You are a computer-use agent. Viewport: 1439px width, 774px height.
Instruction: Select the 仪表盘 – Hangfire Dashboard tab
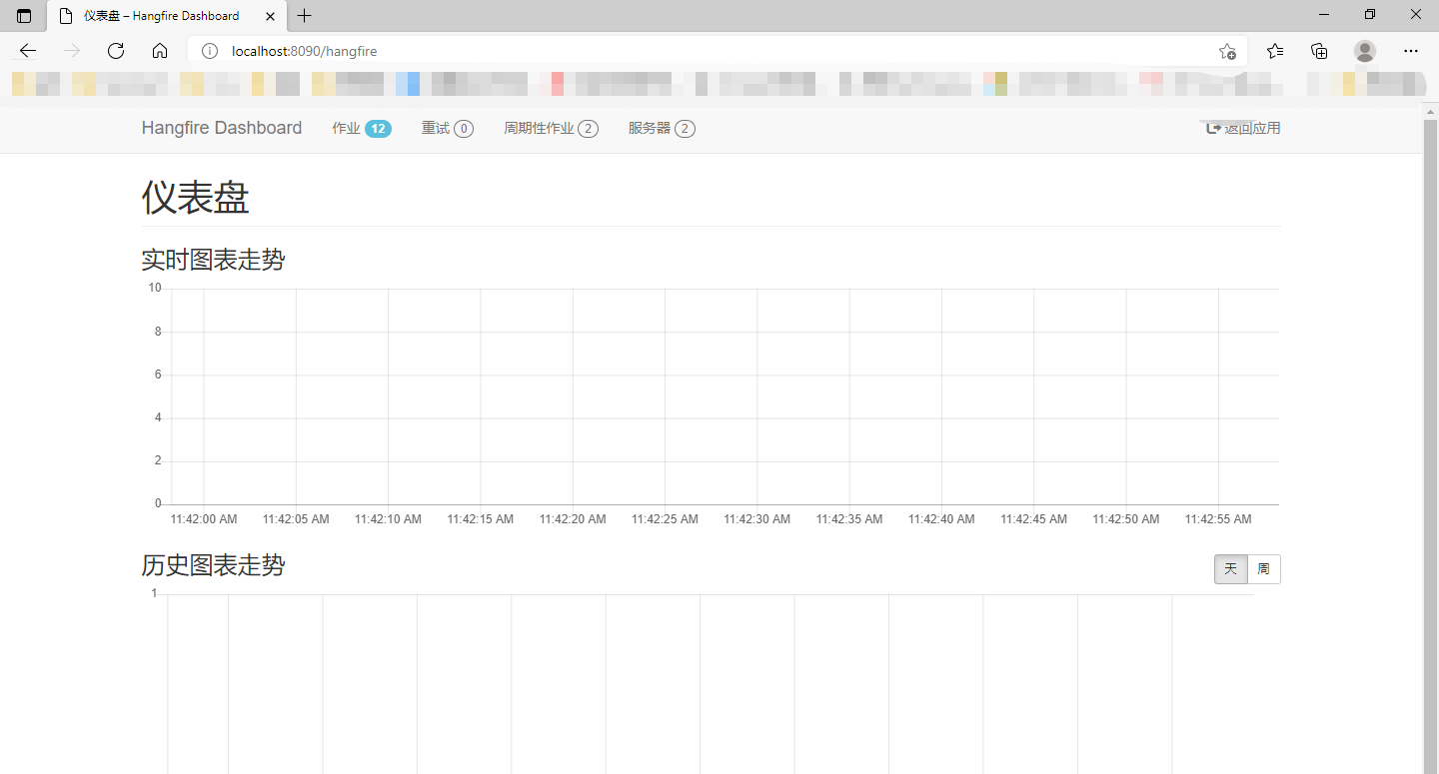click(167, 16)
